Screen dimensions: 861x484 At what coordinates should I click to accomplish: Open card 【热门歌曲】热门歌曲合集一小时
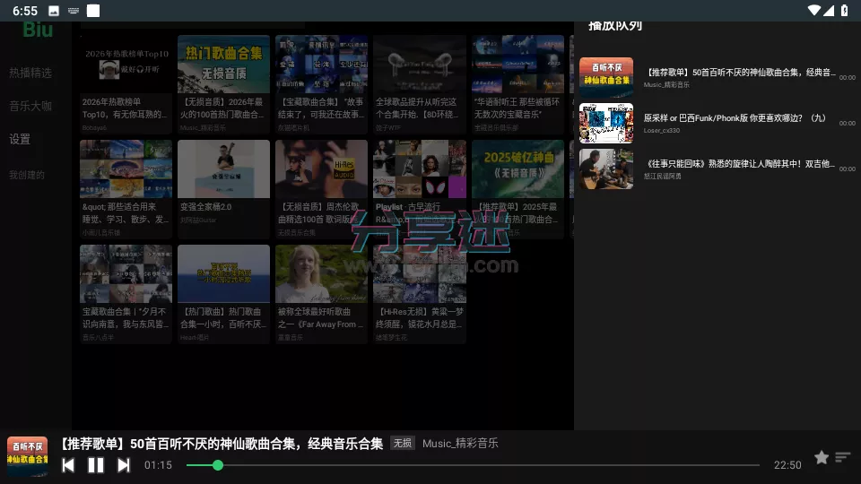[223, 294]
